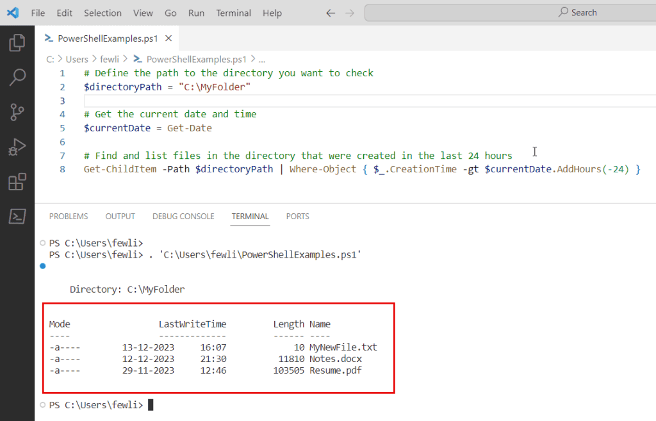Click the comment on line 4
This screenshot has width=656, height=421.
[x=170, y=114]
